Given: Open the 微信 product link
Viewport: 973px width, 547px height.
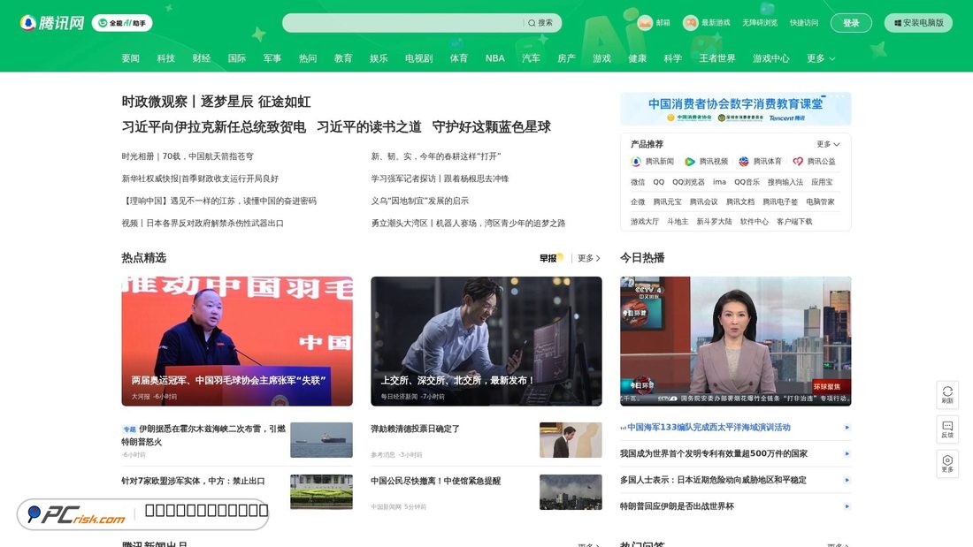Looking at the screenshot, I should (638, 182).
